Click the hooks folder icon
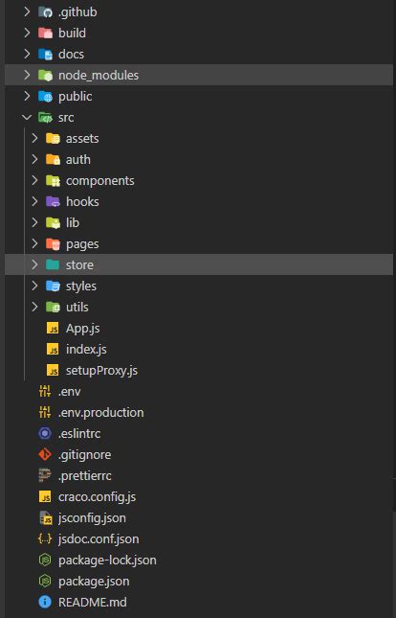This screenshot has height=618, width=396. 53,202
